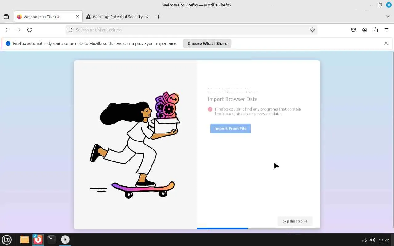Click the info icon in notification bar
Screen dimensions: 394x246
pos(8,43)
